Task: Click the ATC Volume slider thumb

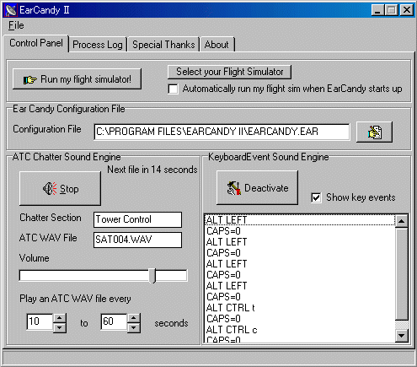Action: coord(152,276)
